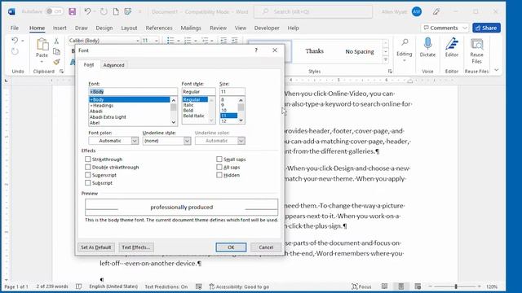Click the New blank document icon
The height and width of the screenshot is (293, 522).
(116, 11)
